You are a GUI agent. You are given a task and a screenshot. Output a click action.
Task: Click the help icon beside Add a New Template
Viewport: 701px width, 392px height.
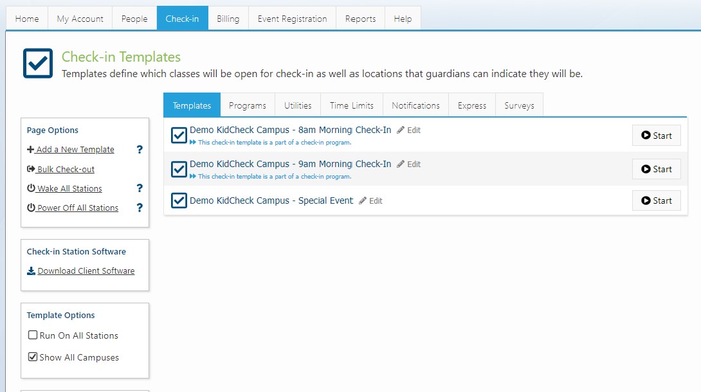140,150
